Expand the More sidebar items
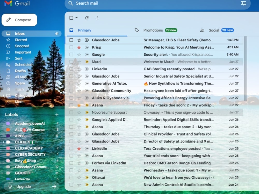Viewport: 259px width, 194px height. coord(8,102)
